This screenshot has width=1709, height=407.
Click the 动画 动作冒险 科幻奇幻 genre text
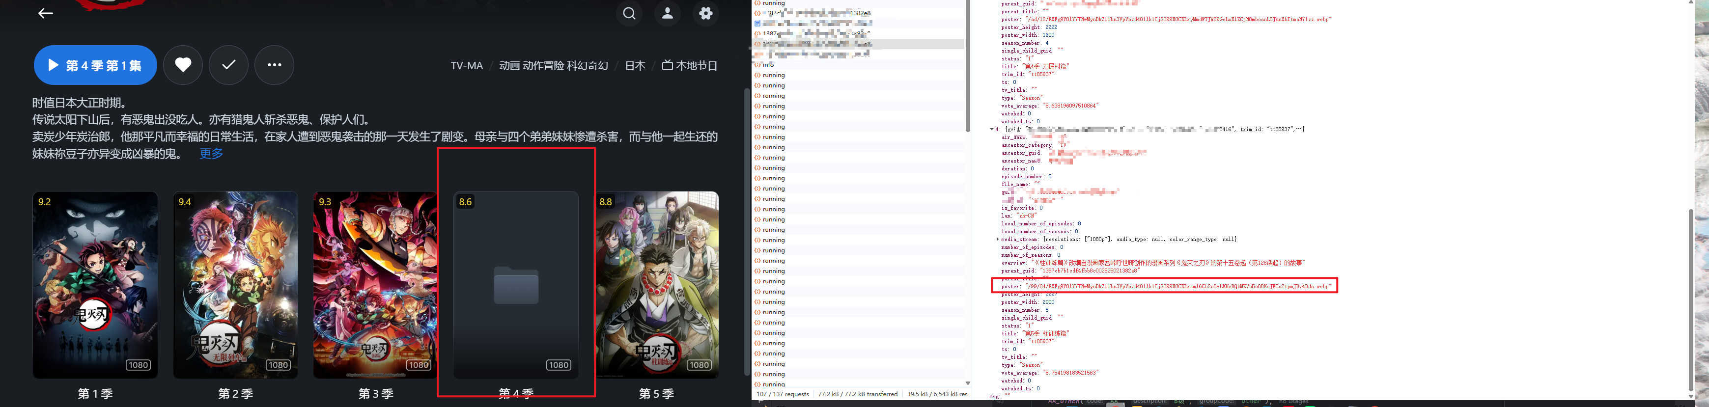pos(554,66)
